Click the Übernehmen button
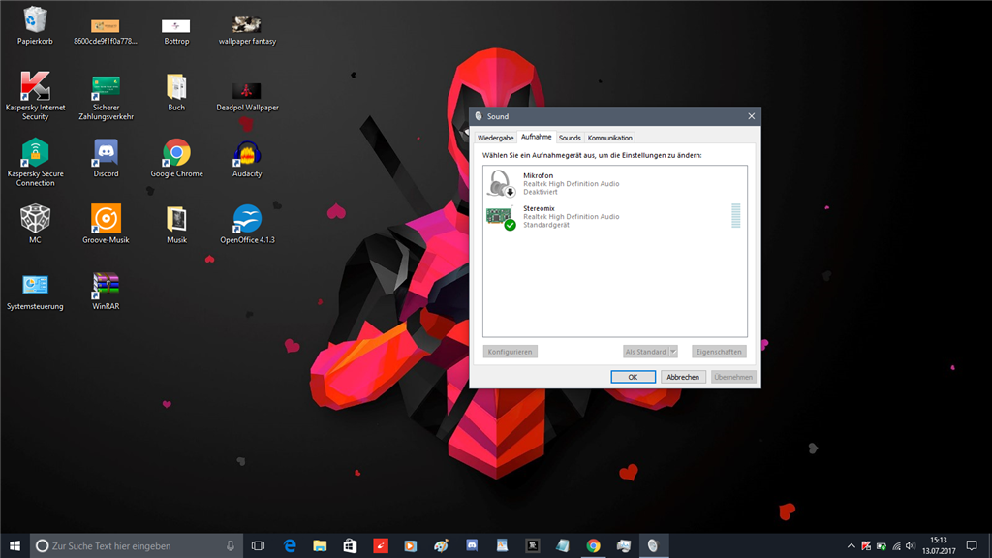Viewport: 992px width, 558px height. click(x=733, y=377)
